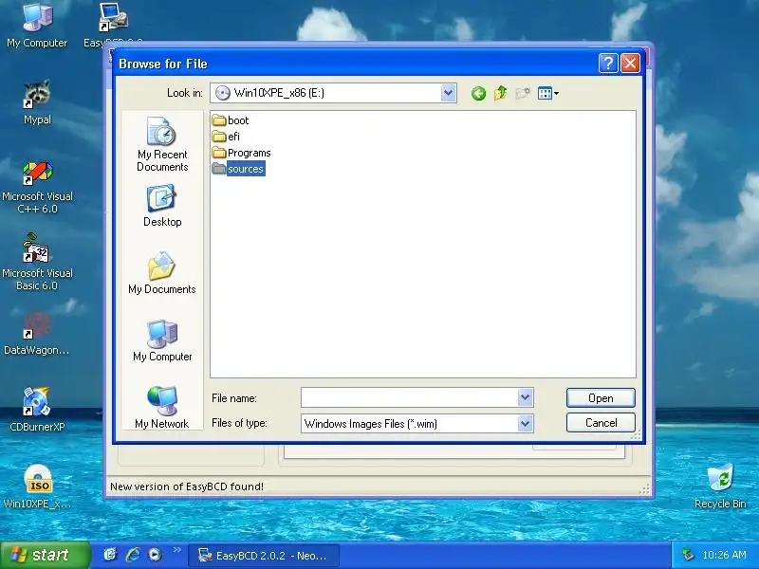Select the DataWagon desktop shortcut
Viewport: 759px width, 569px height.
click(x=37, y=334)
